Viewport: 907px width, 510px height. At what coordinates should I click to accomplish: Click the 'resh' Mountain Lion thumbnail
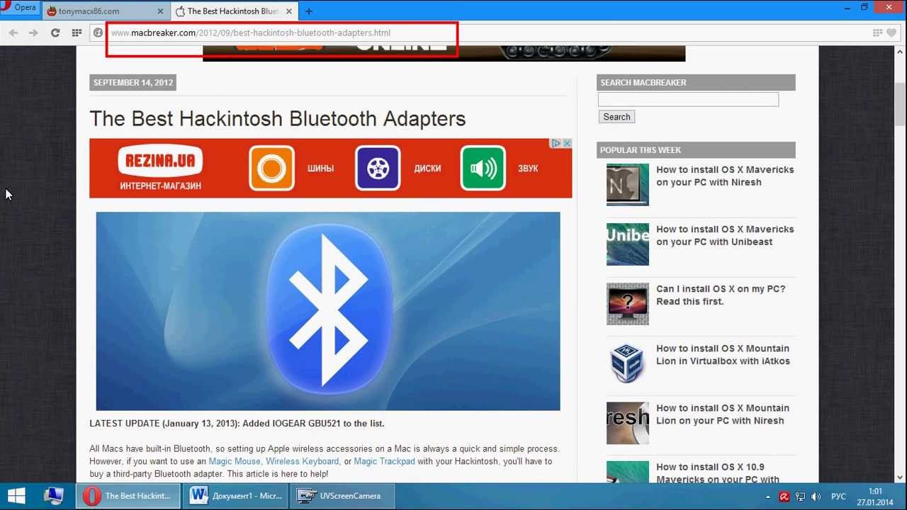(x=628, y=423)
